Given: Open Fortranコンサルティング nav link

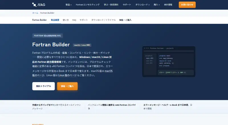Looking at the screenshot, I should pos(88,5).
